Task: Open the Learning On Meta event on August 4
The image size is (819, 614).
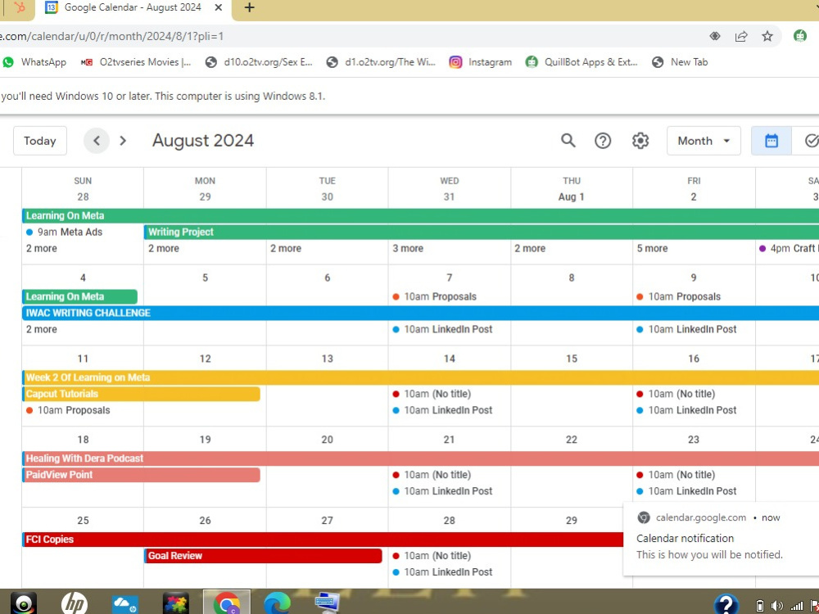Action: click(x=80, y=296)
